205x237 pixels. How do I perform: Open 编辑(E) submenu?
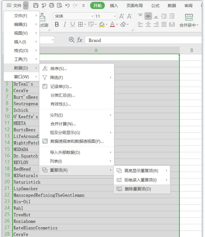21,24
